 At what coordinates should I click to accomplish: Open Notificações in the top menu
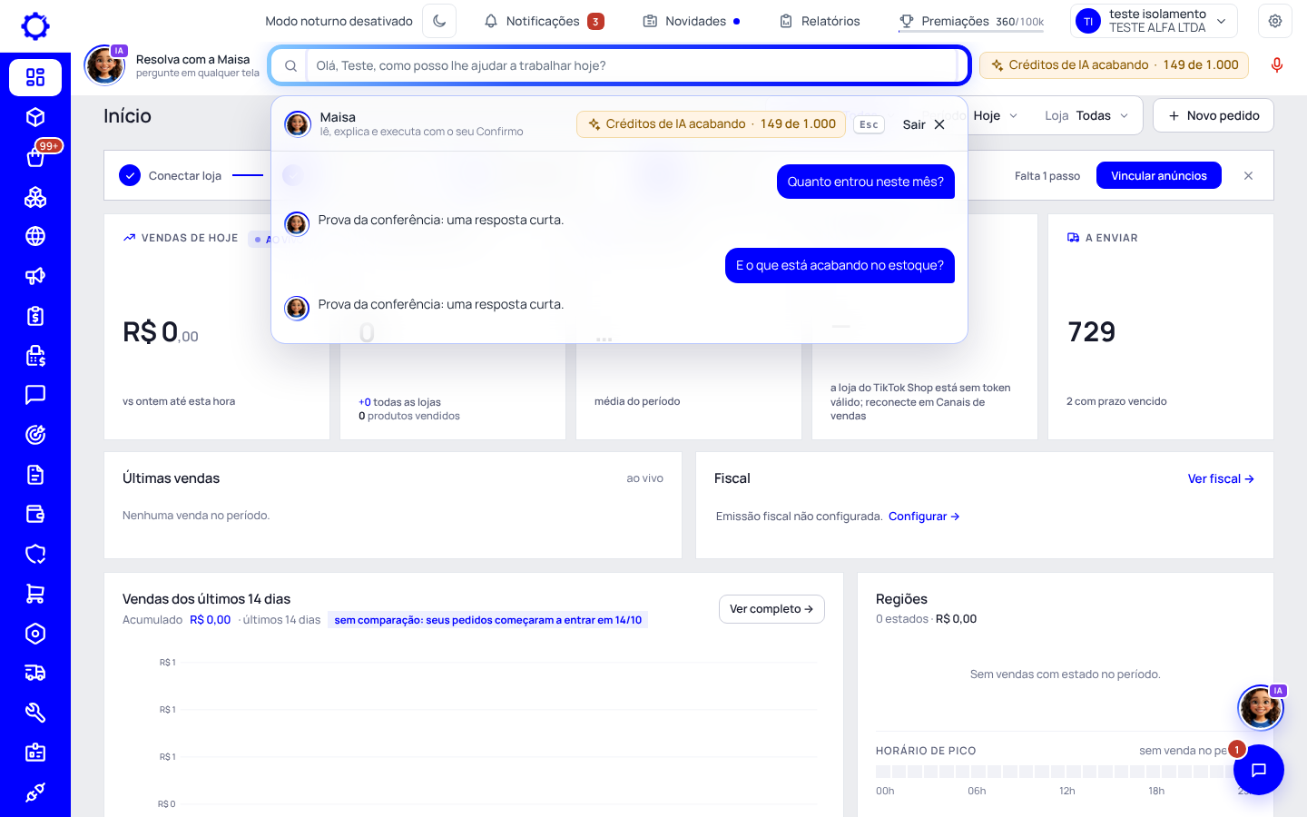pos(544,21)
